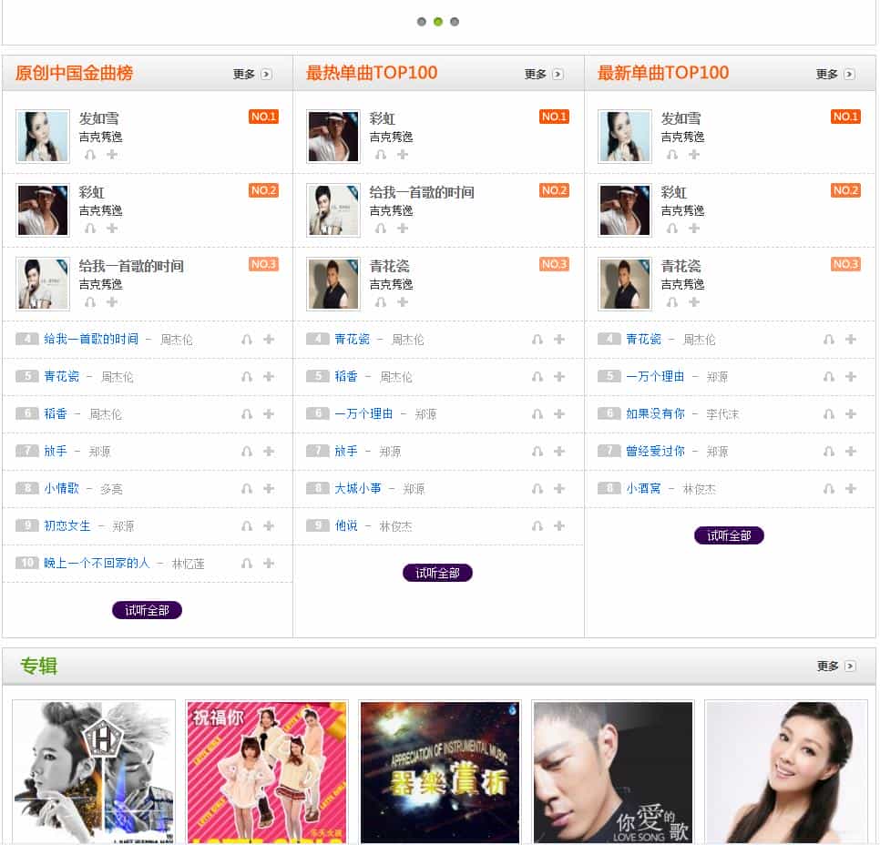Click the 专辑 section heading
Image resolution: width=880 pixels, height=845 pixels.
pos(39,666)
